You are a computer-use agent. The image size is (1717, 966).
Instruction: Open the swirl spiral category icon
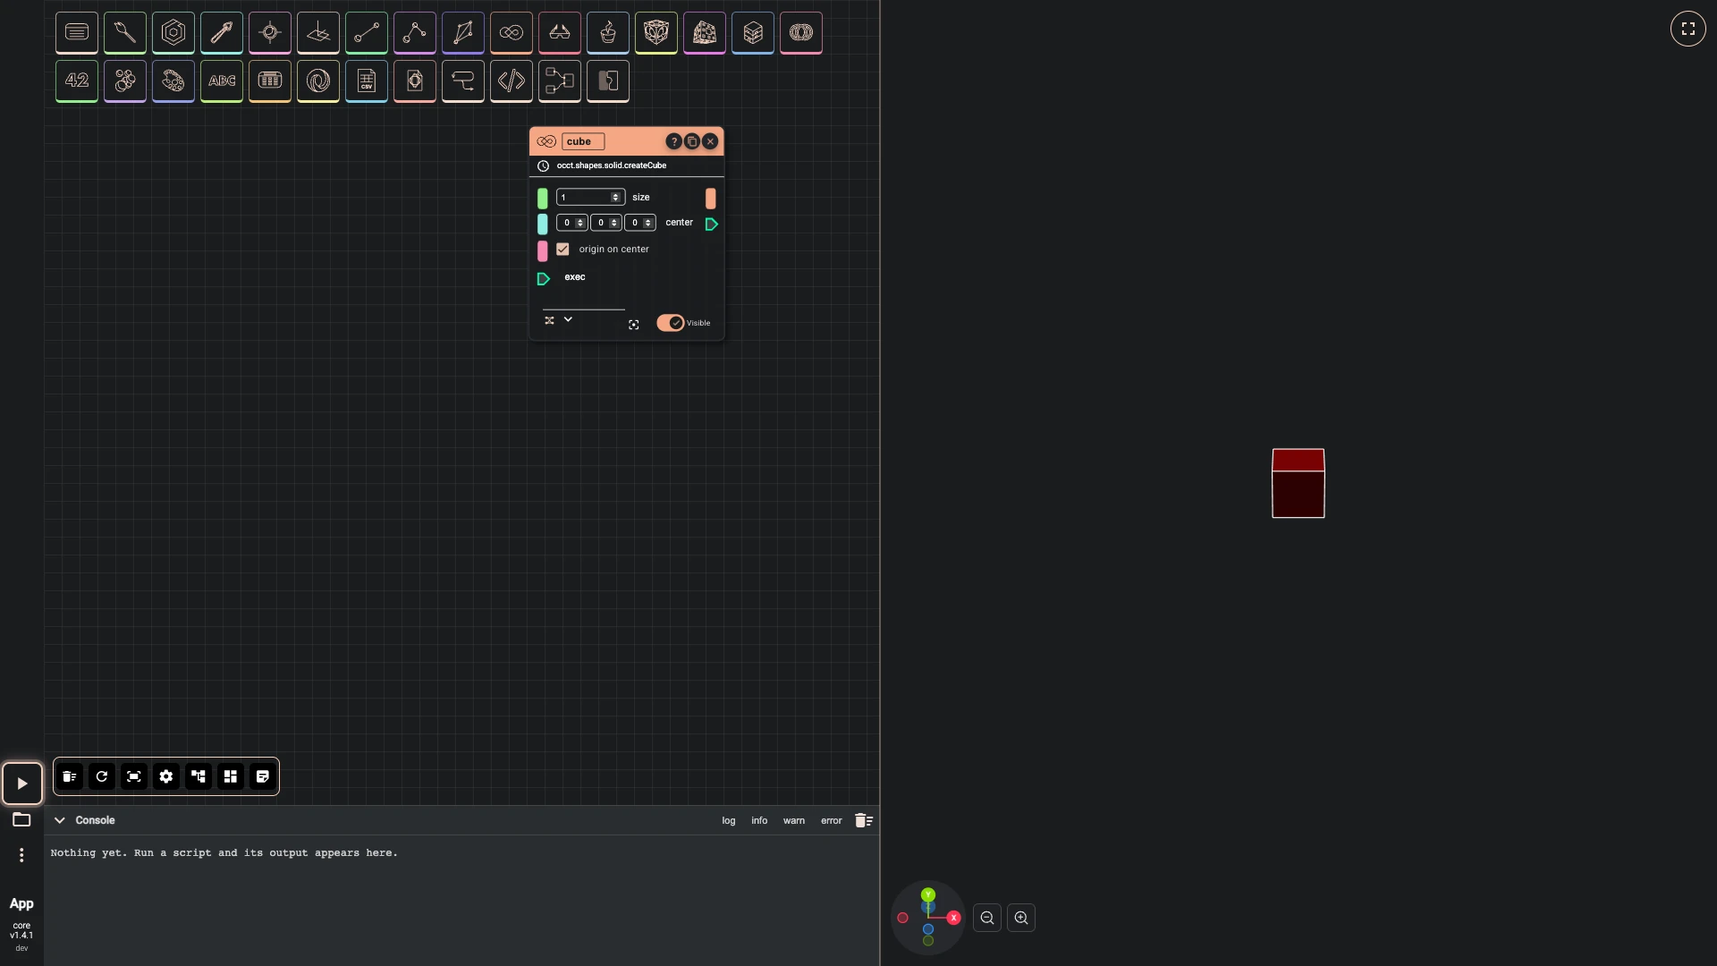[x=318, y=81]
